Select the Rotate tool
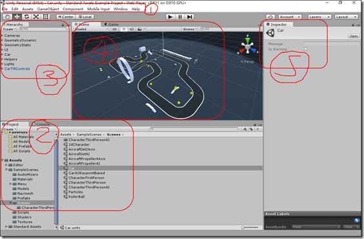The width and height of the screenshot is (364, 239). (26, 17)
